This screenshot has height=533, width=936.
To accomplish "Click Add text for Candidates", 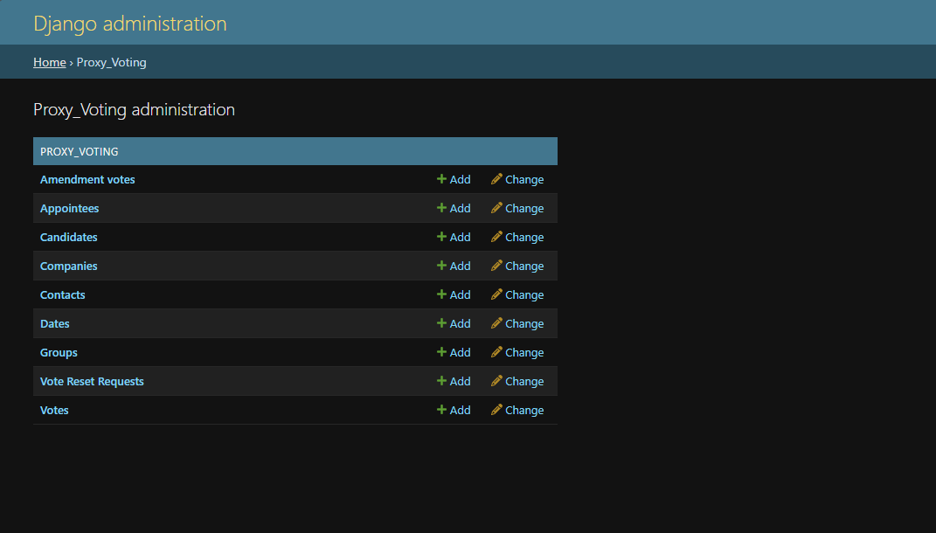I will coord(461,237).
